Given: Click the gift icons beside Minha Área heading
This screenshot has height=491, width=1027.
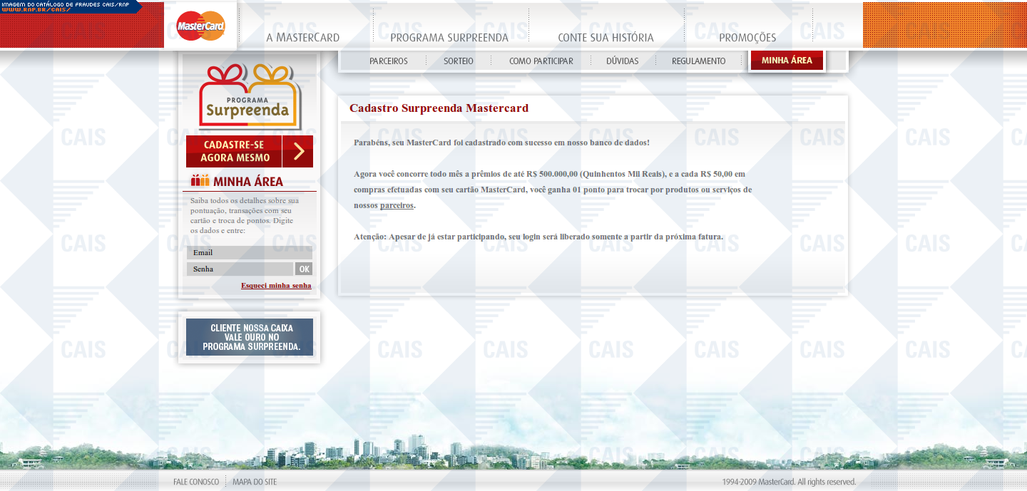Looking at the screenshot, I should click(200, 181).
